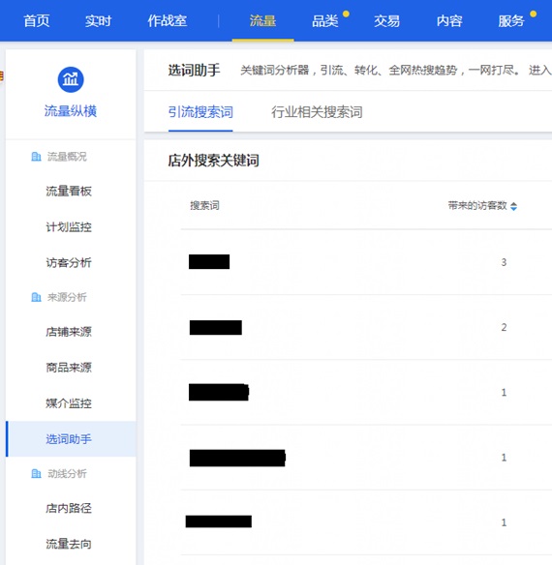The image size is (552, 565).
Task: Open the 首页 top menu
Action: point(37,21)
